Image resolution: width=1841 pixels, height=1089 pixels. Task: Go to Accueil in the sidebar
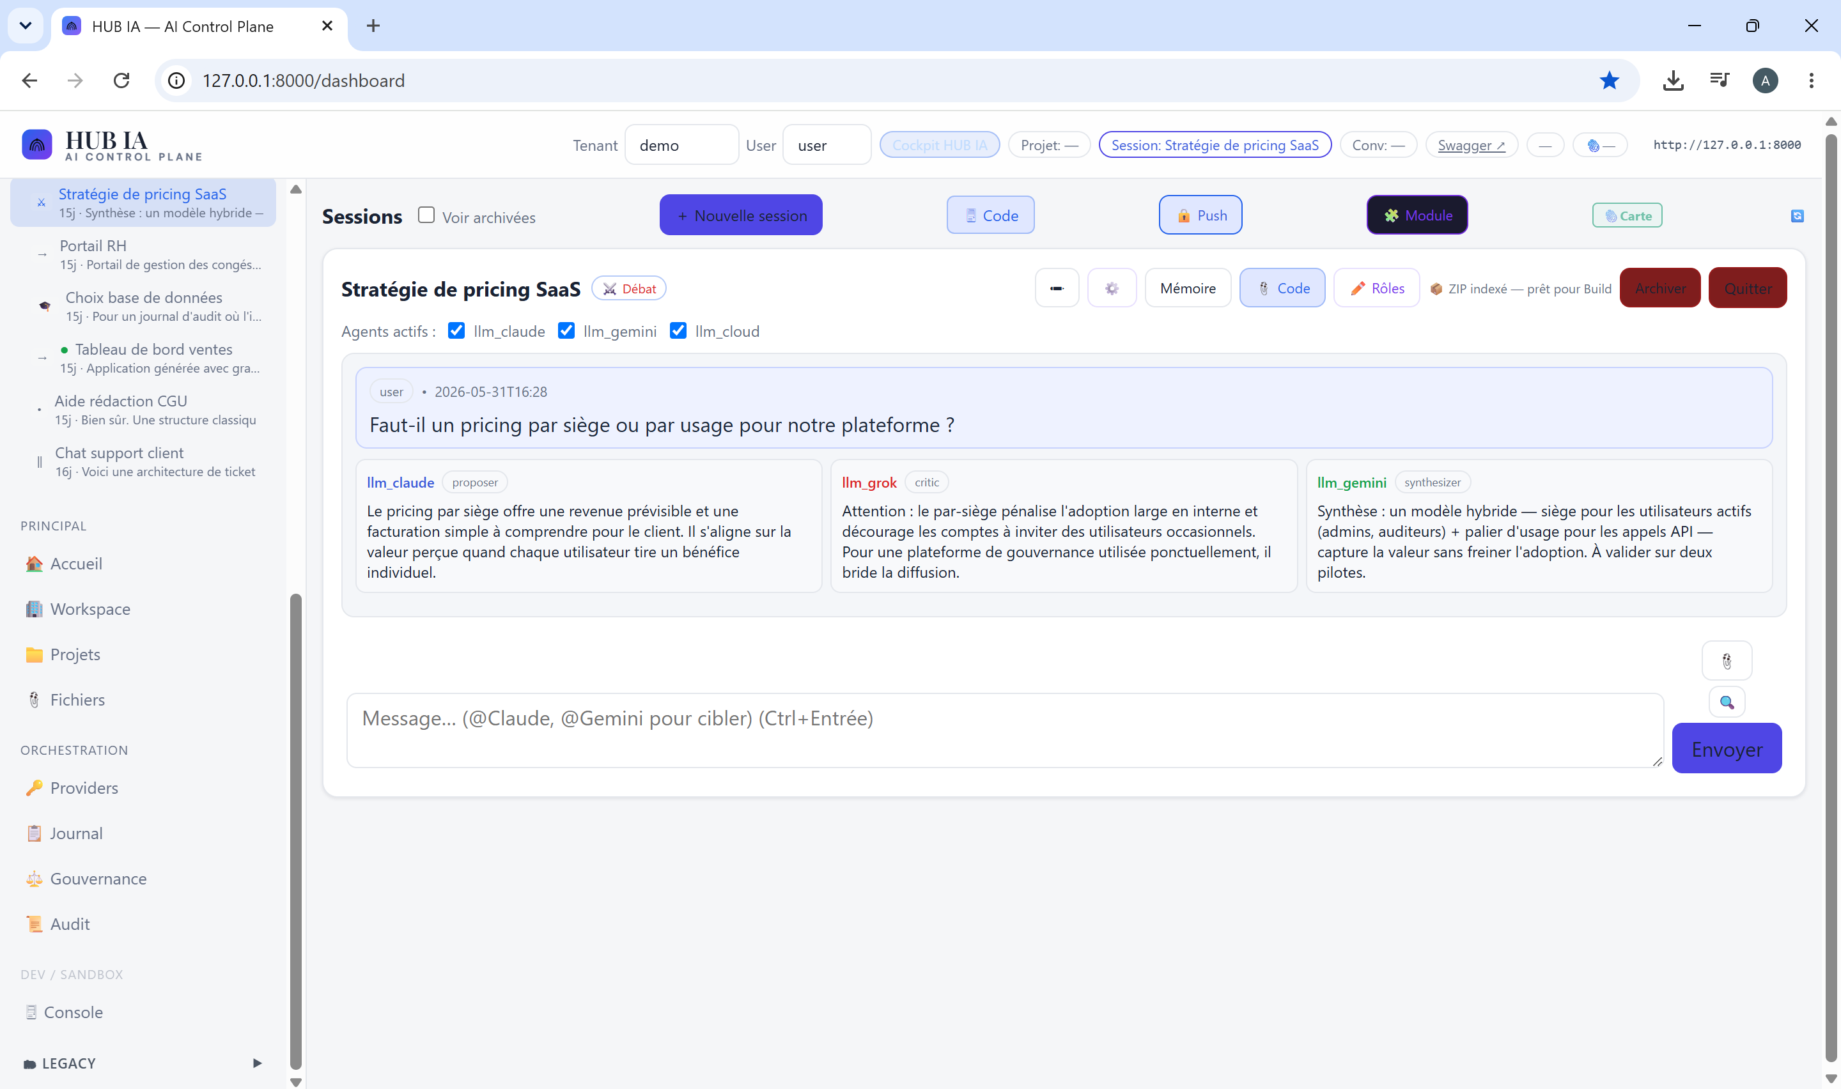pyautogui.click(x=75, y=564)
